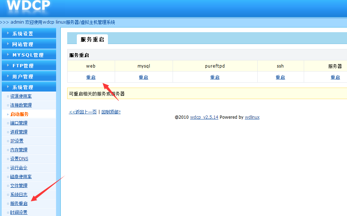The height and width of the screenshot is (216, 347).
Task: Click the ssh column header cell
Action: tap(281, 66)
